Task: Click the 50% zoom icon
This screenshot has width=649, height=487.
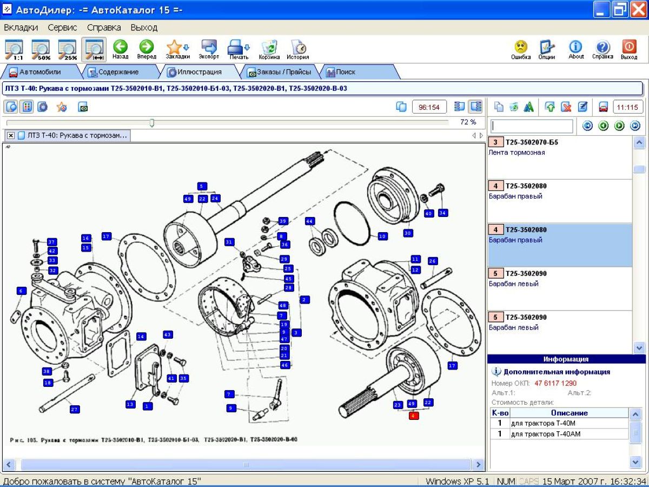Action: [42, 49]
